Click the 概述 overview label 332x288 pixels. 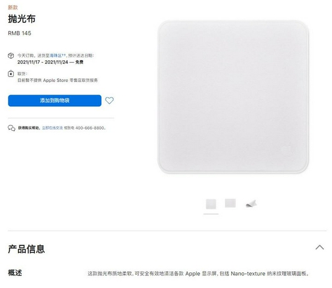coord(15,273)
